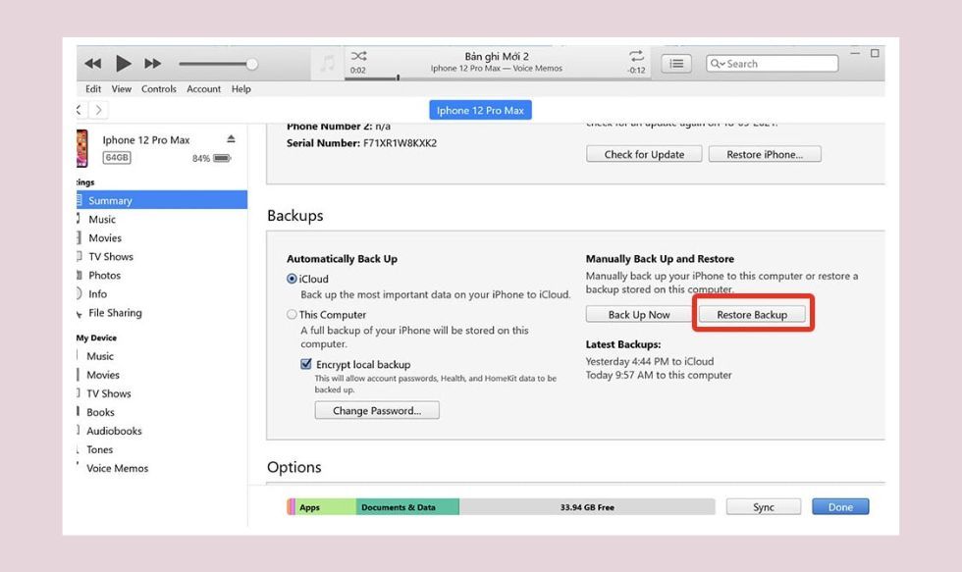Select Books under My Device
Screen dimensions: 962x572
pyautogui.click(x=100, y=412)
